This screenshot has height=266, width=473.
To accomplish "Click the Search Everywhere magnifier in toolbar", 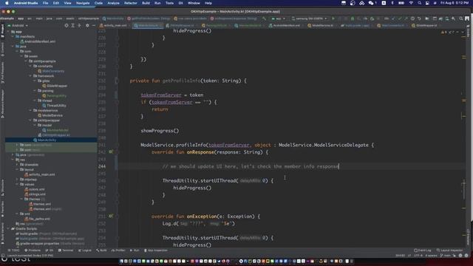I will (461, 18).
